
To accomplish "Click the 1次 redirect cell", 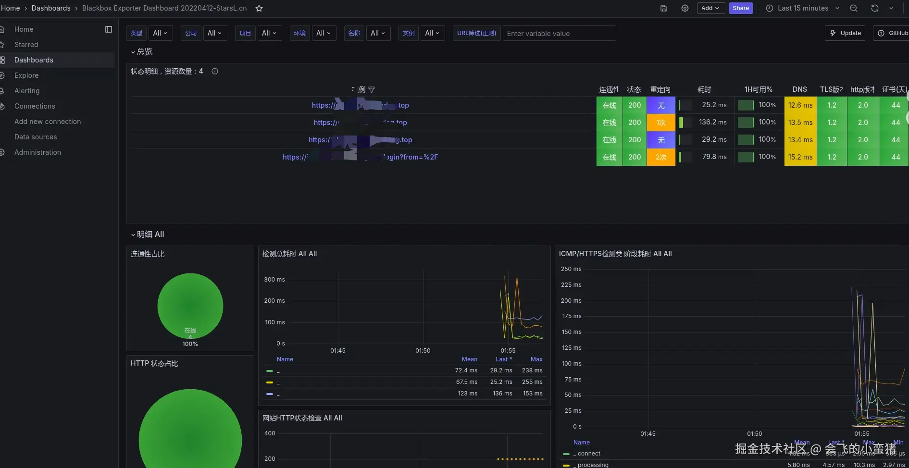I will click(661, 123).
